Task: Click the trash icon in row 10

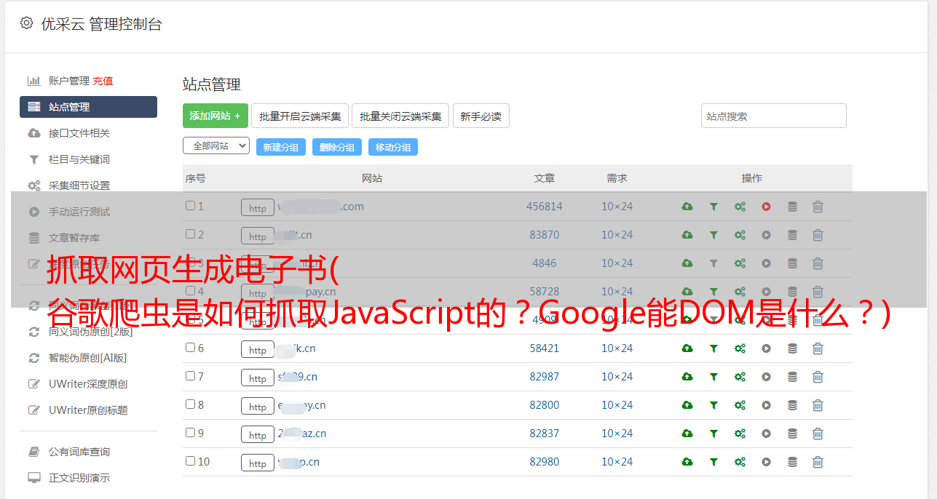Action: [x=818, y=462]
